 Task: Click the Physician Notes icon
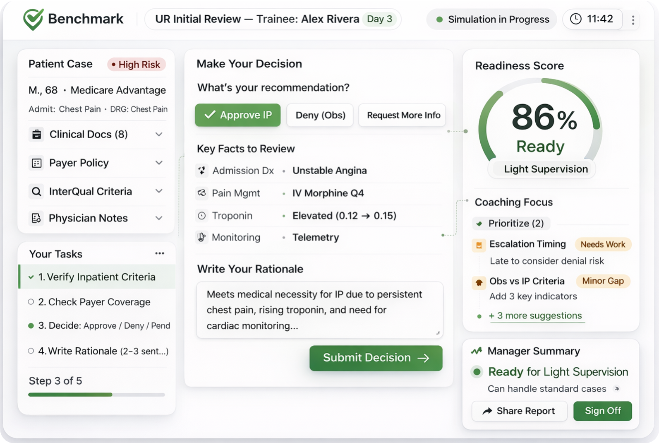pyautogui.click(x=36, y=218)
